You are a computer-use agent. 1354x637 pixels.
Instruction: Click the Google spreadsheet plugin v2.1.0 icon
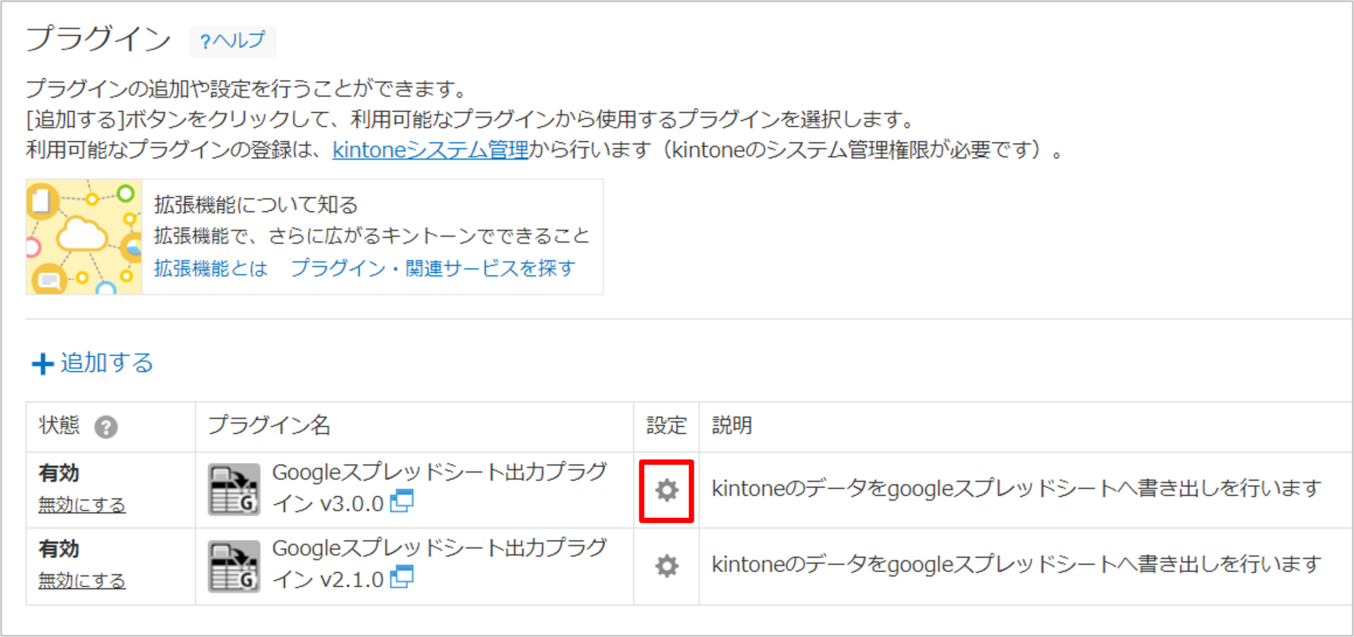click(x=234, y=566)
